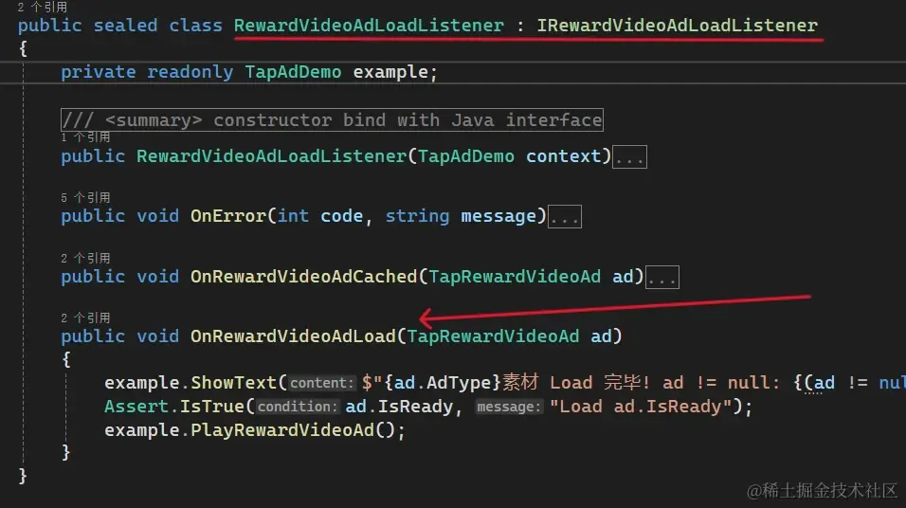Click the 'content:' inline parameter hint

tap(321, 383)
